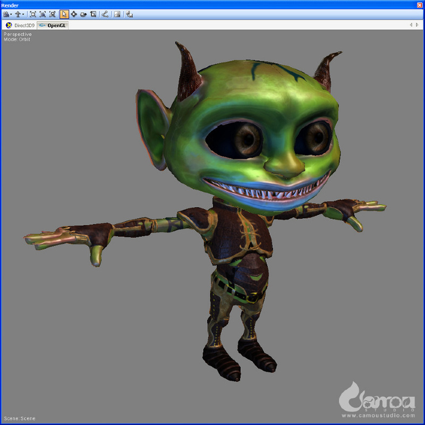Click the 'Mode: Orbit' viewport label
425x425 pixels.
[17, 39]
